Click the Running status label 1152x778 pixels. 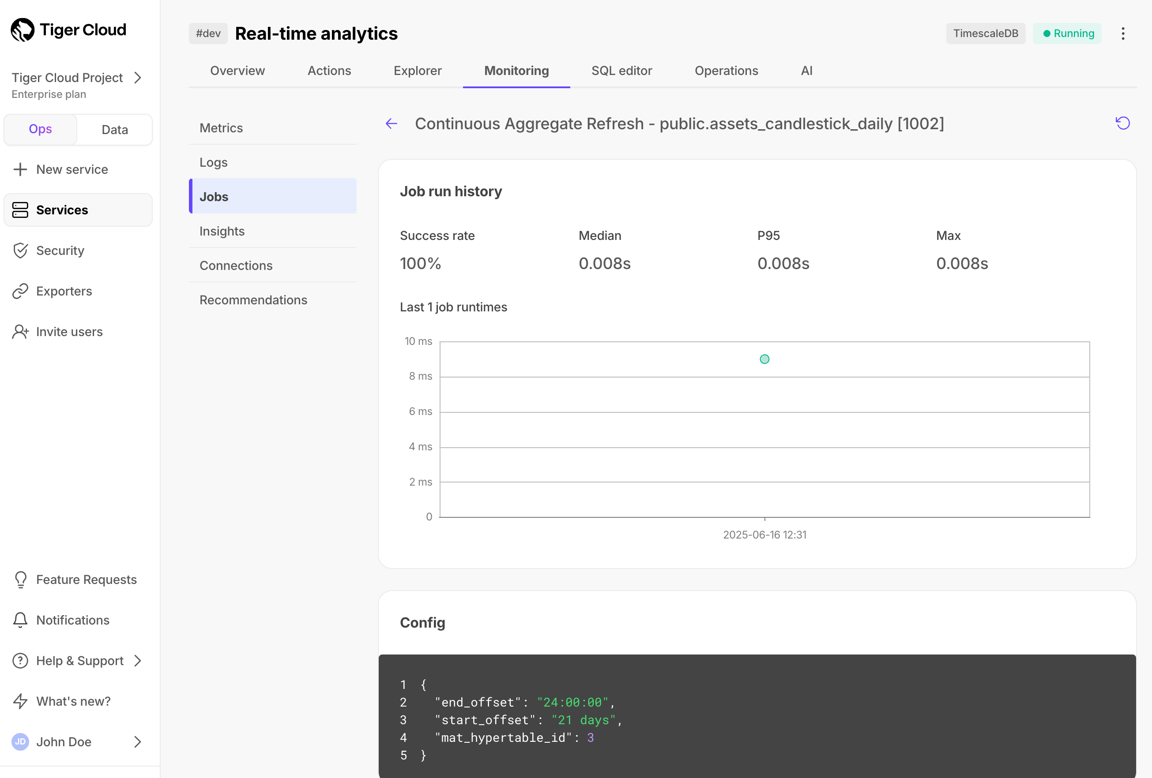pyautogui.click(x=1074, y=33)
